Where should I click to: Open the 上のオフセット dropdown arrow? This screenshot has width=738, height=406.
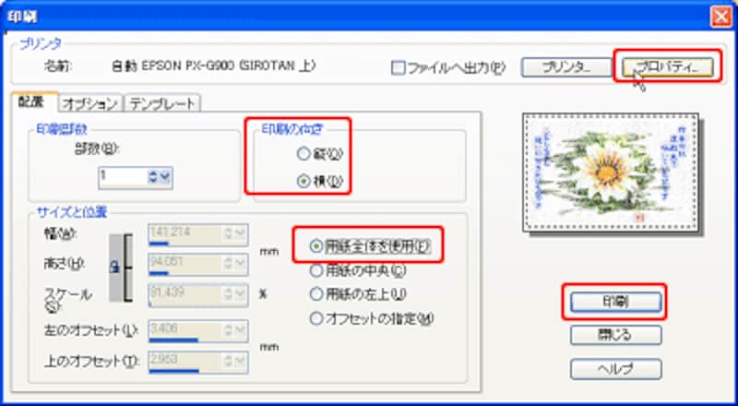coord(241,363)
